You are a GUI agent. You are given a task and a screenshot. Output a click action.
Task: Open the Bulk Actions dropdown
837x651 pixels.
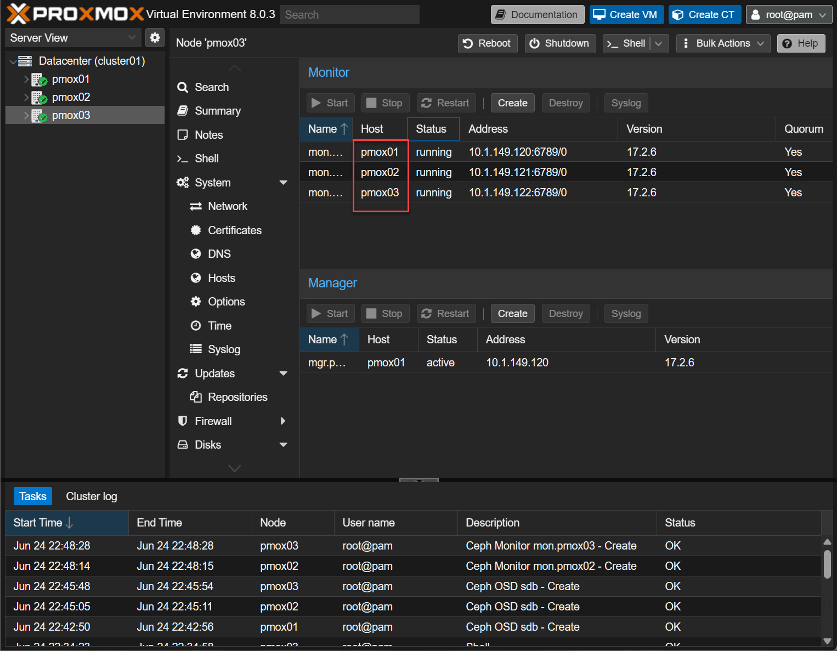(723, 43)
